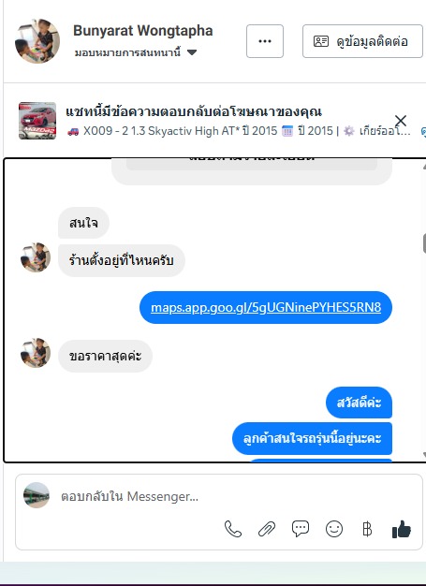Screen dimensions: 426x586
Task: Click the Bunyarat Wongtapha name heading
Action: (143, 31)
